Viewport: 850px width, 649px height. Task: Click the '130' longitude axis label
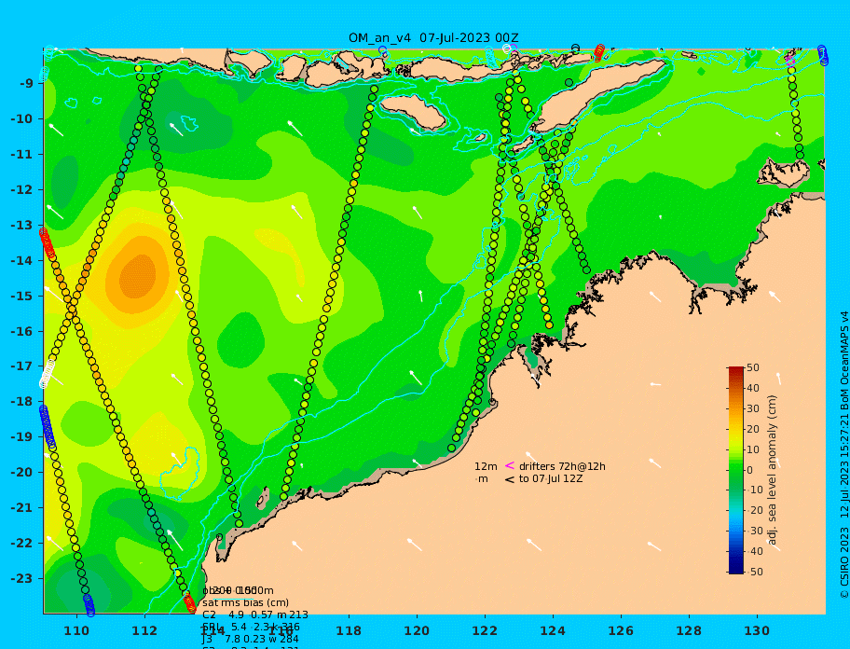point(757,631)
